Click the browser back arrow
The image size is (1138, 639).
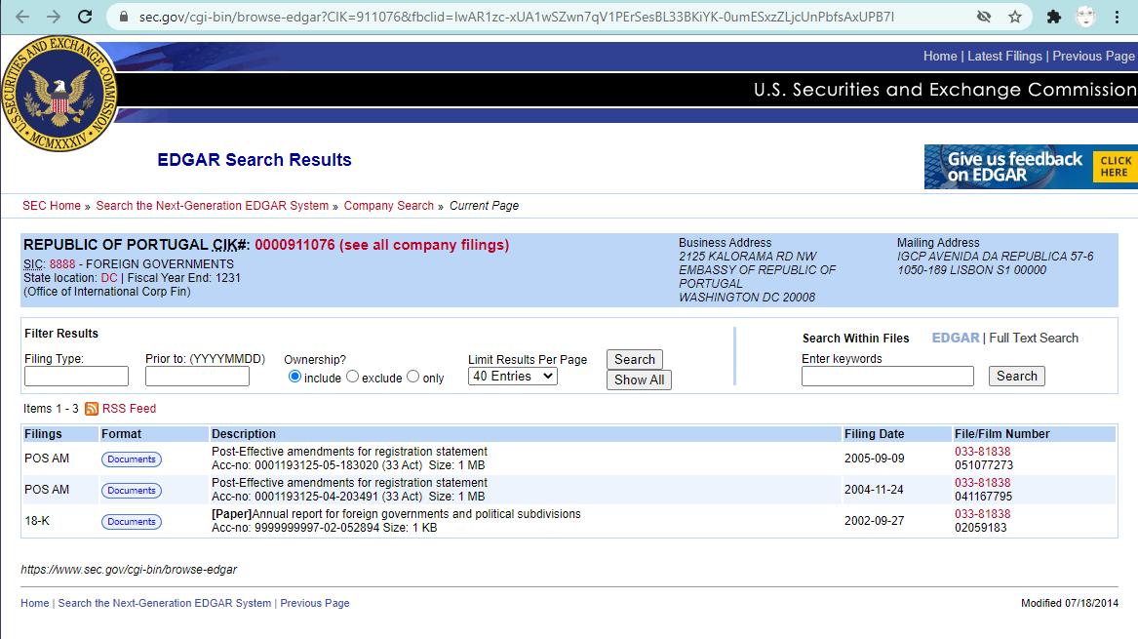[21, 17]
